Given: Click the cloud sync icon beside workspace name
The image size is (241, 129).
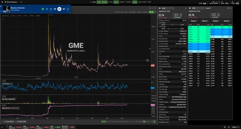Looking at the screenshot, I should point(21,2).
